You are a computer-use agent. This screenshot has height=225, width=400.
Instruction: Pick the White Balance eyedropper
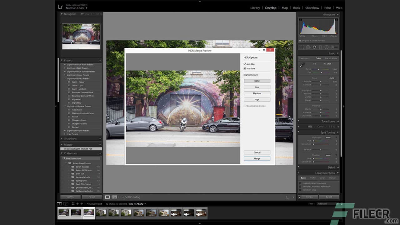pyautogui.click(x=302, y=65)
